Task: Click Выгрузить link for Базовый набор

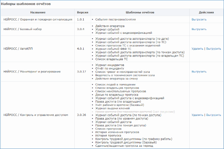Action: pos(199,29)
